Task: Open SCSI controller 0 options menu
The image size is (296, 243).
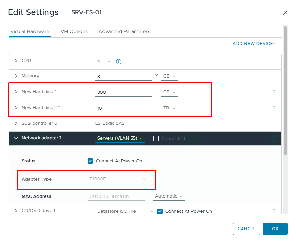Action: (x=274, y=124)
